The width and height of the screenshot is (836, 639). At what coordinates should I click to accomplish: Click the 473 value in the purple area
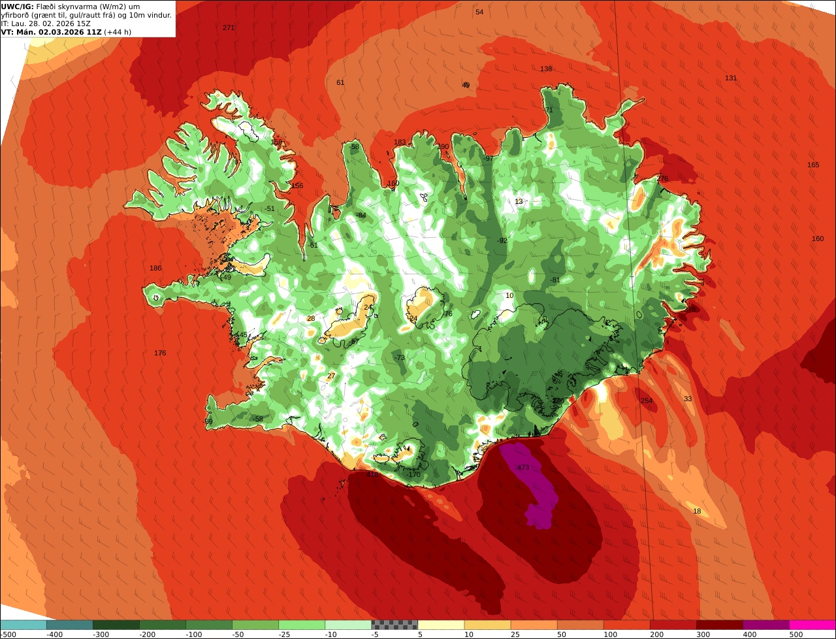point(522,468)
